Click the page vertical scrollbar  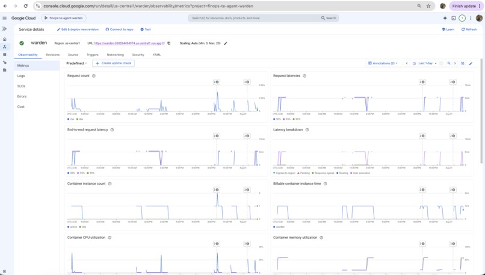pyautogui.click(x=481, y=111)
